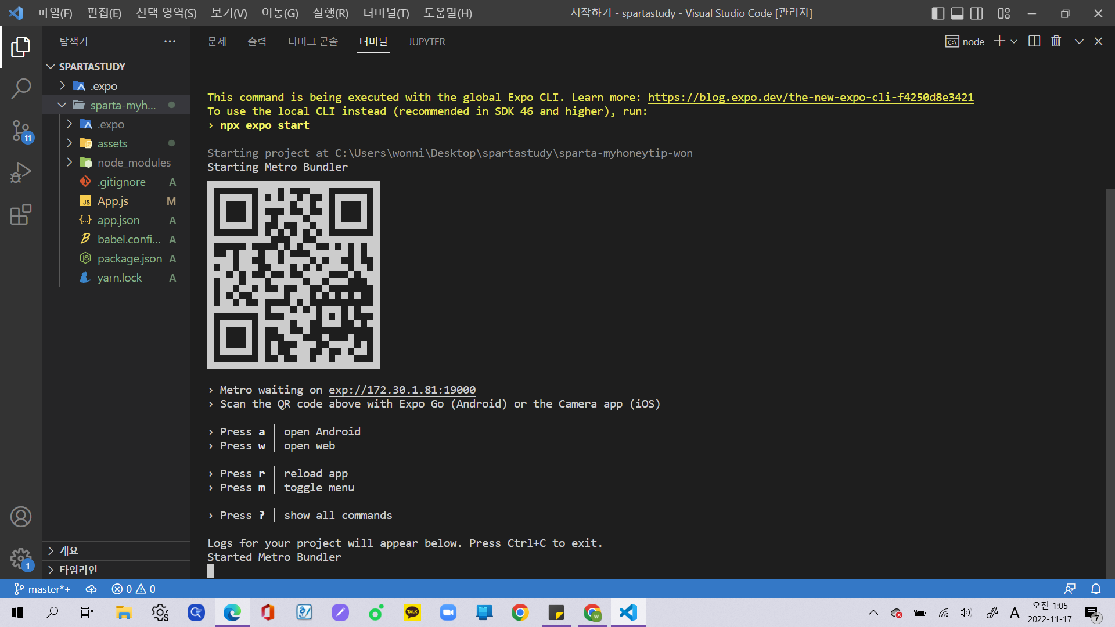Viewport: 1115px width, 627px height.
Task: Open the Extensions view
Action: (x=21, y=214)
